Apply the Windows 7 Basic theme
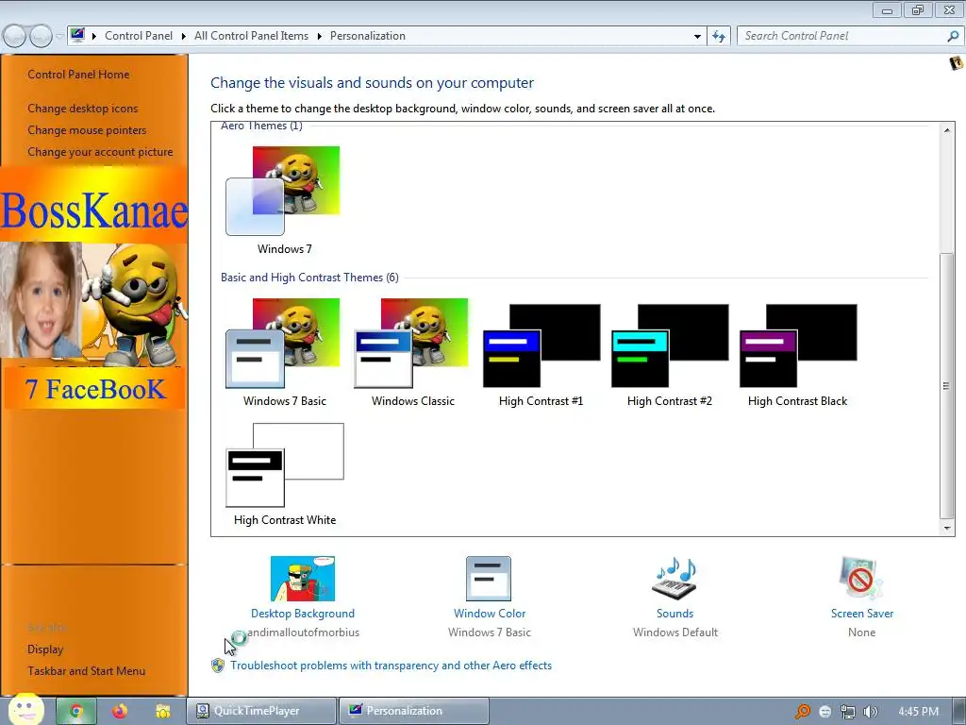 click(283, 344)
